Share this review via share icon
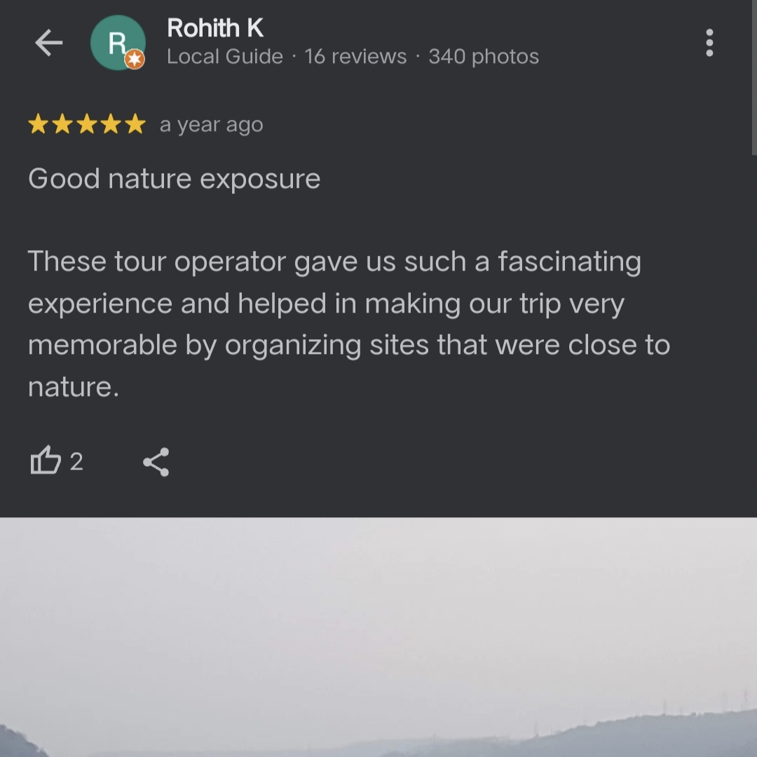The height and width of the screenshot is (757, 757). pyautogui.click(x=156, y=462)
